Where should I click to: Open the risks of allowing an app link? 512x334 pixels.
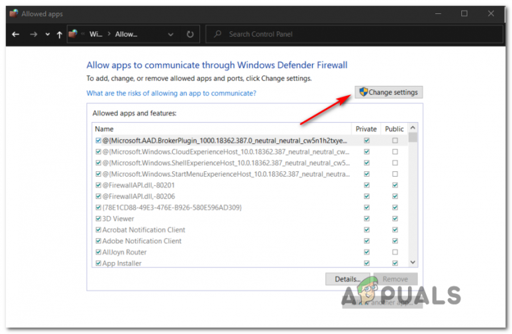click(171, 93)
